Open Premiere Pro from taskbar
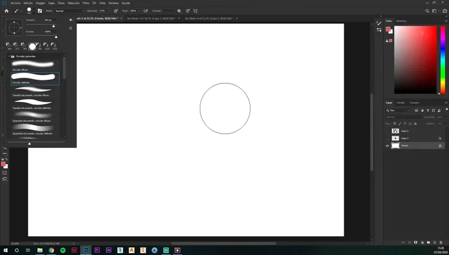 click(x=97, y=250)
